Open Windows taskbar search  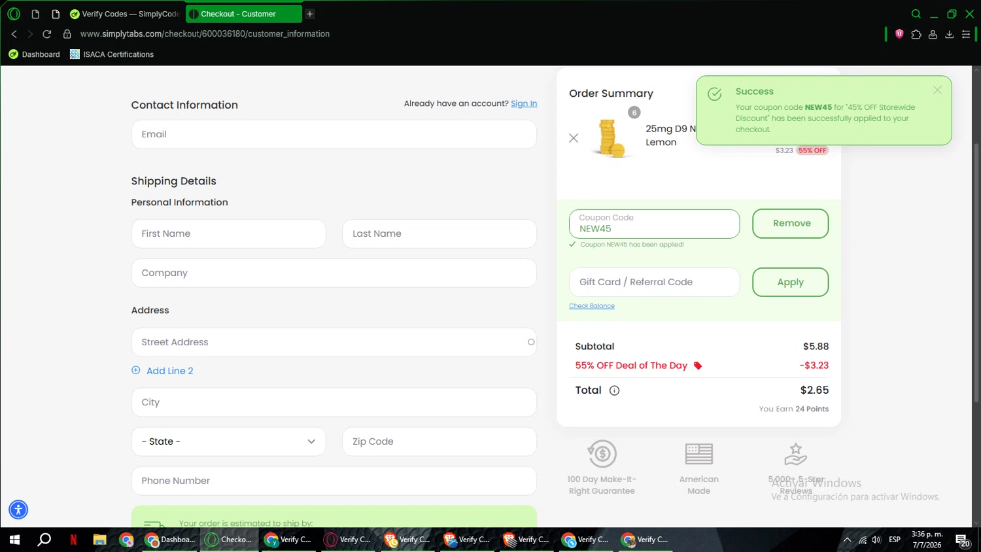pos(44,540)
